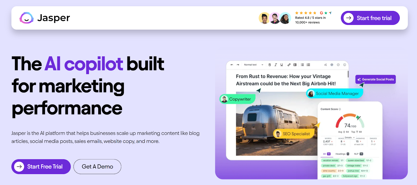Click the Airstream trailer image
Image resolution: width=417 pixels, height=185 pixels.
click(x=277, y=124)
